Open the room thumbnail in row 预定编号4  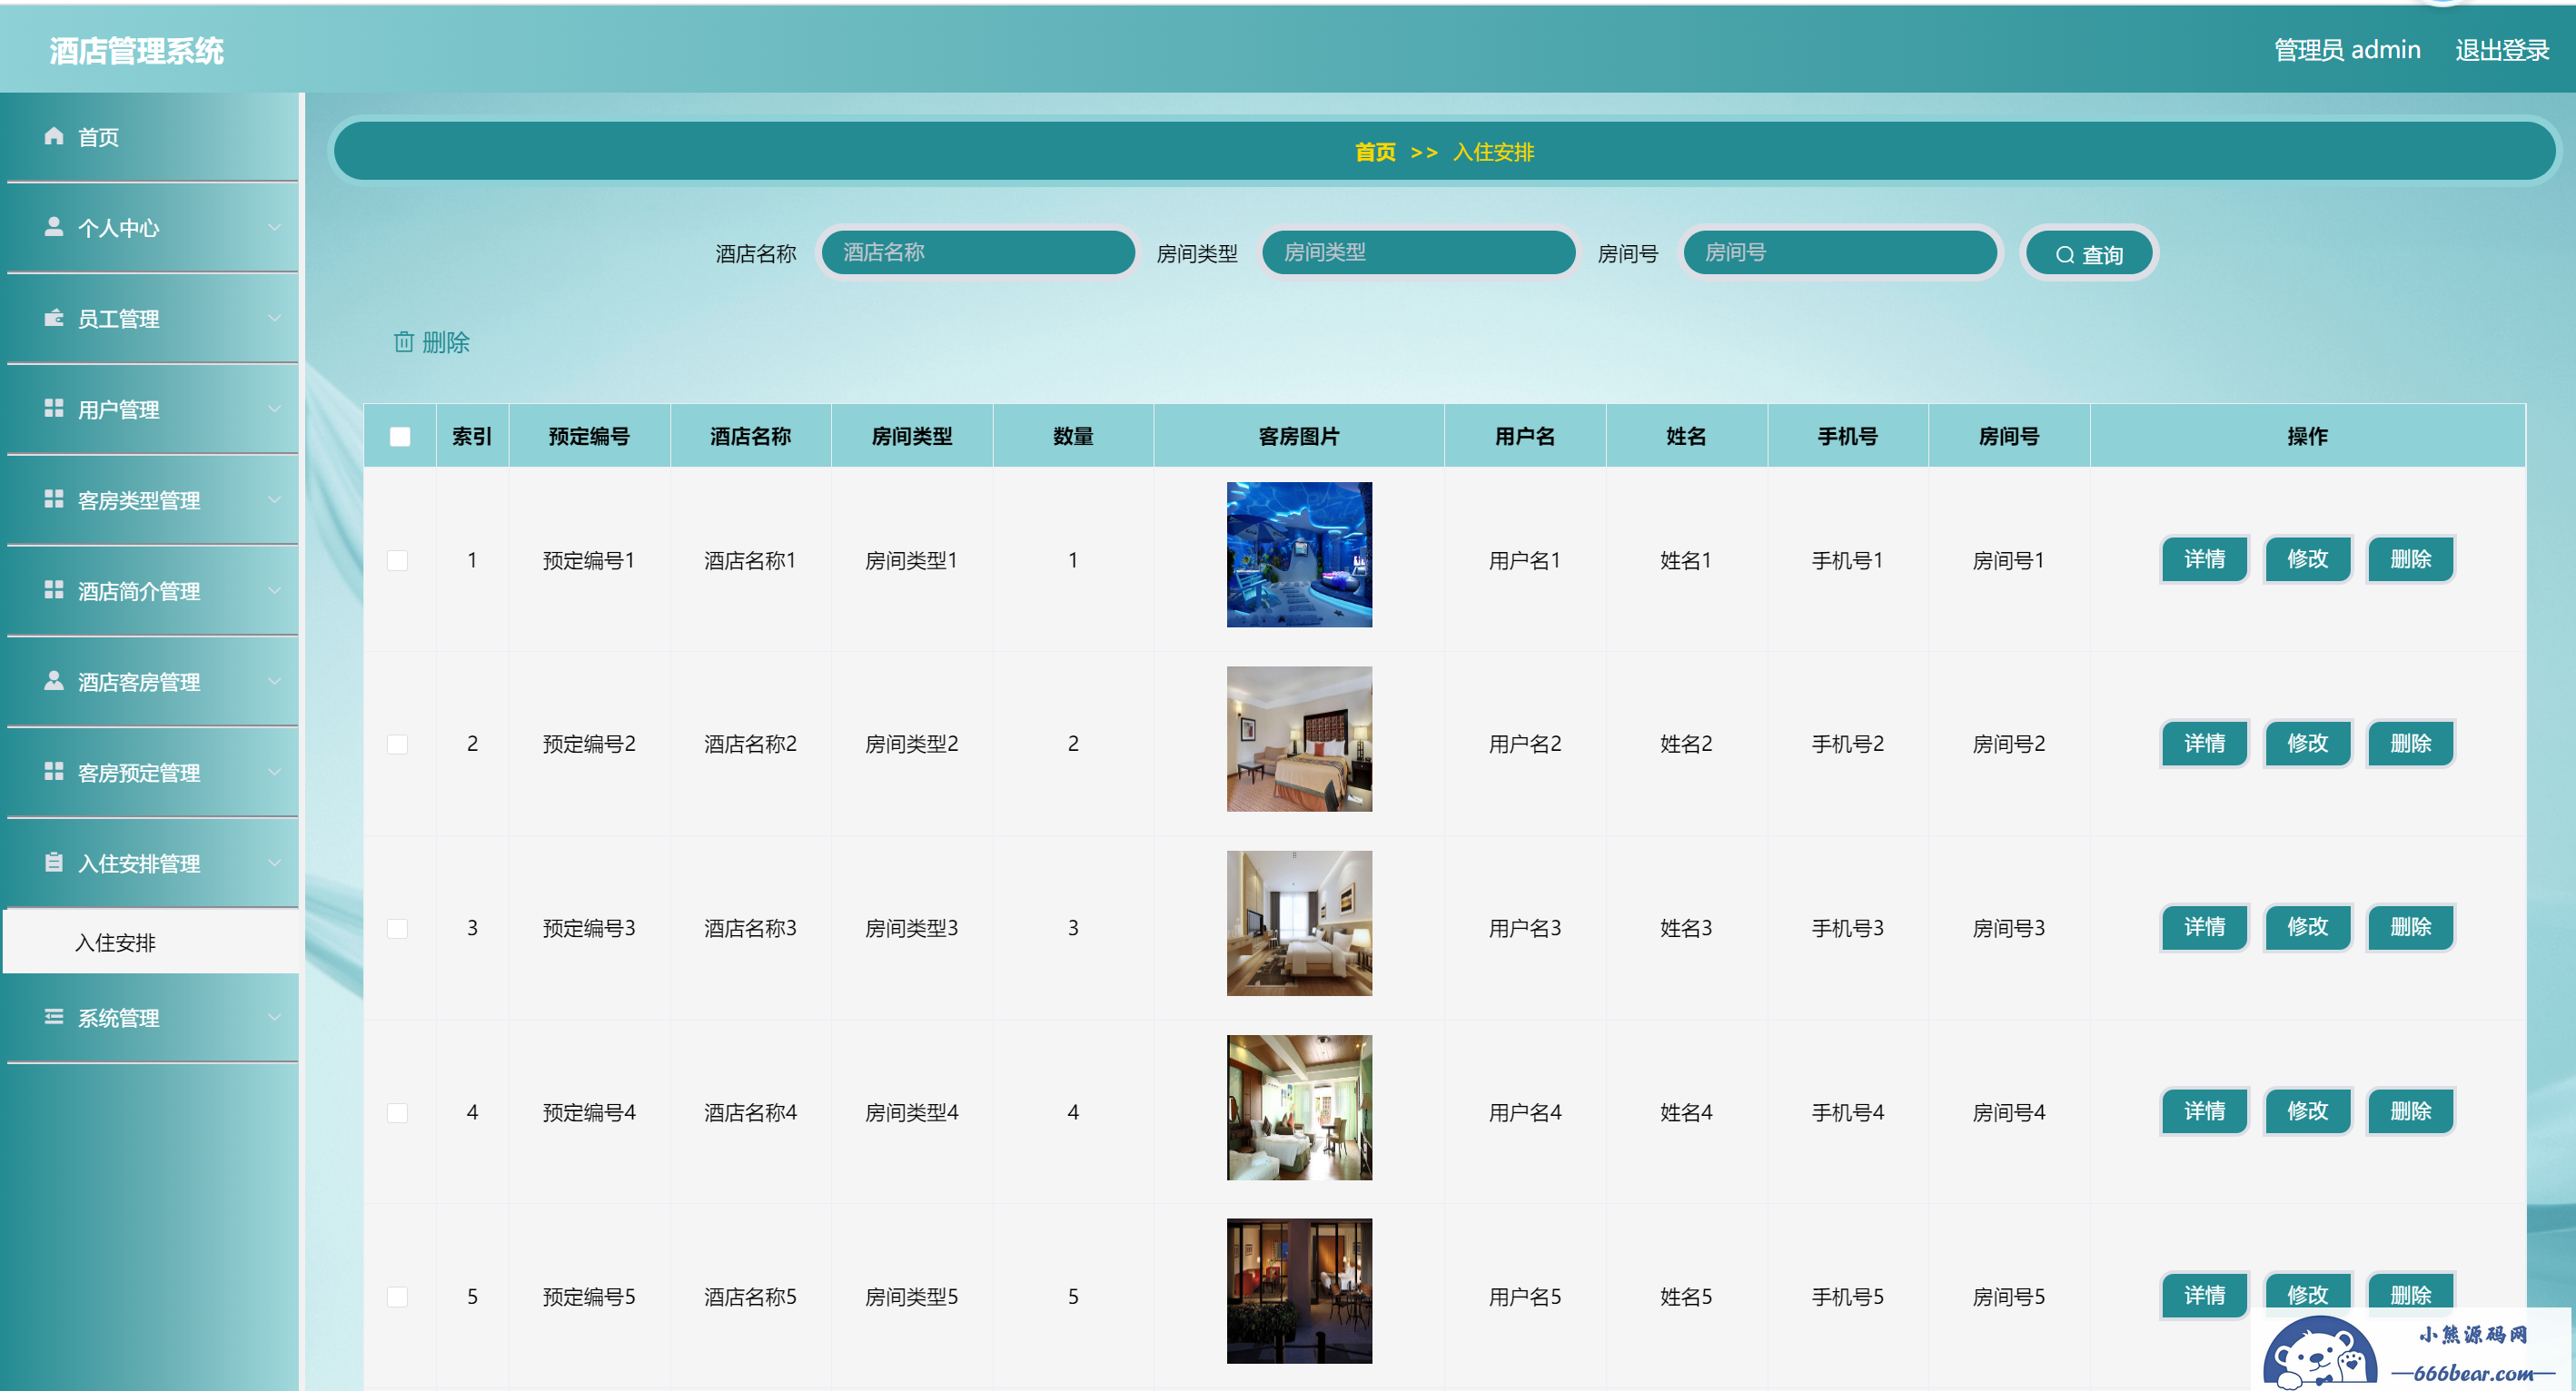coord(1299,1107)
